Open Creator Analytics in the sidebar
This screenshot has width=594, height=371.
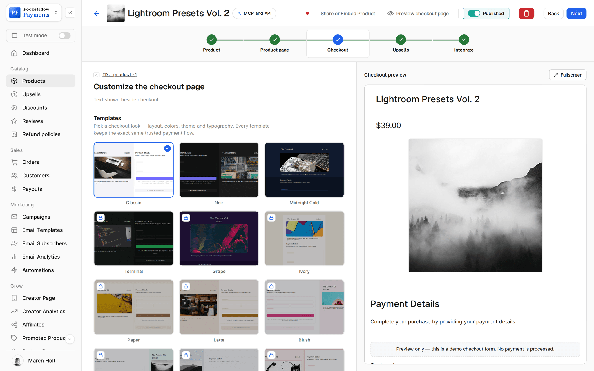click(x=41, y=311)
